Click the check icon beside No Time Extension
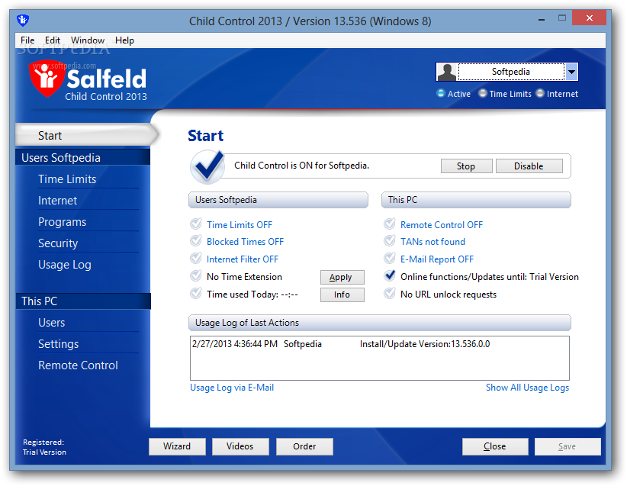Viewport: 627px width, 486px height. (196, 276)
